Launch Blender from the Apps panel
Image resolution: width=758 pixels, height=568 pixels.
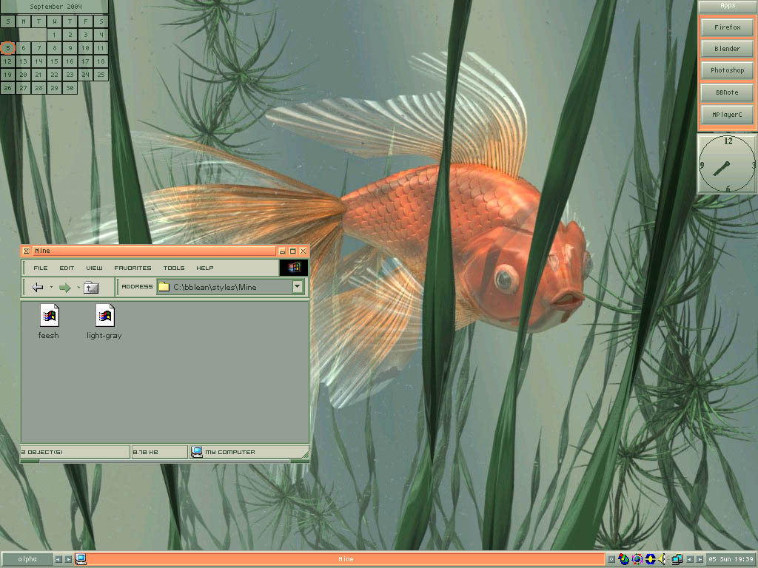click(727, 49)
